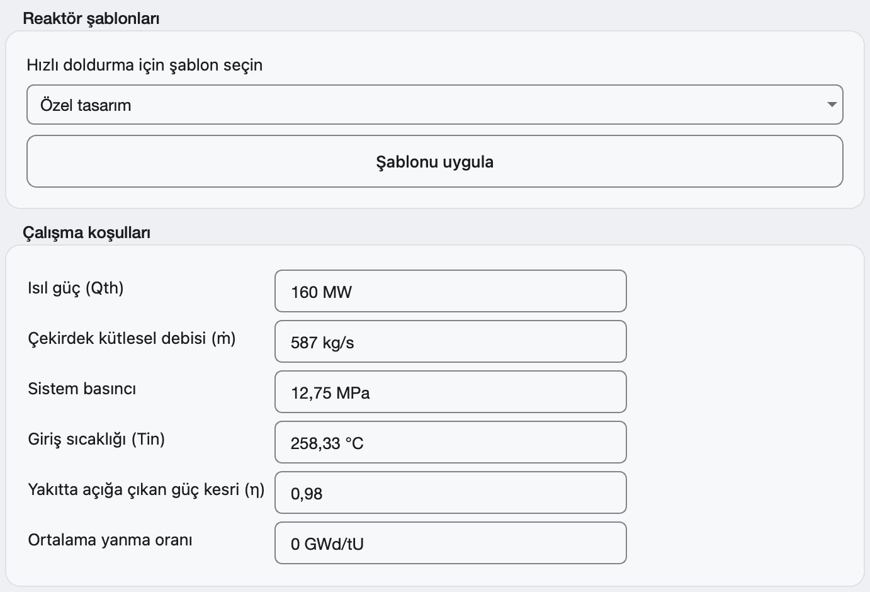Image resolution: width=870 pixels, height=592 pixels.
Task: Select the Isıl güç (Qth) input field
Action: pos(451,291)
